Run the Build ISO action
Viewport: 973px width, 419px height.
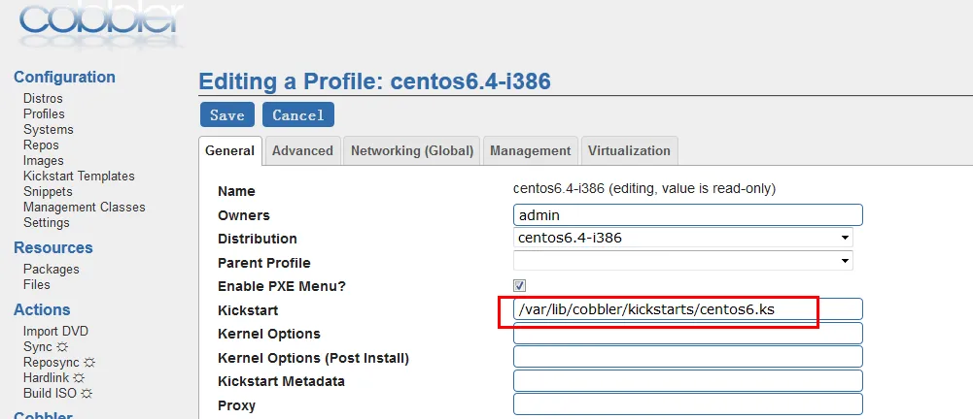57,393
